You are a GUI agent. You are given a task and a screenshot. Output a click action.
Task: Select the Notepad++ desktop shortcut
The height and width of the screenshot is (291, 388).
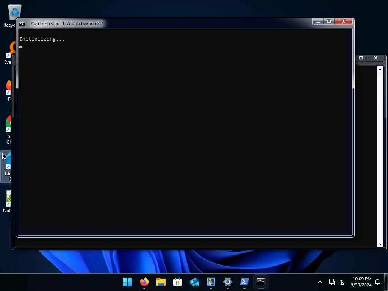[x=8, y=202]
